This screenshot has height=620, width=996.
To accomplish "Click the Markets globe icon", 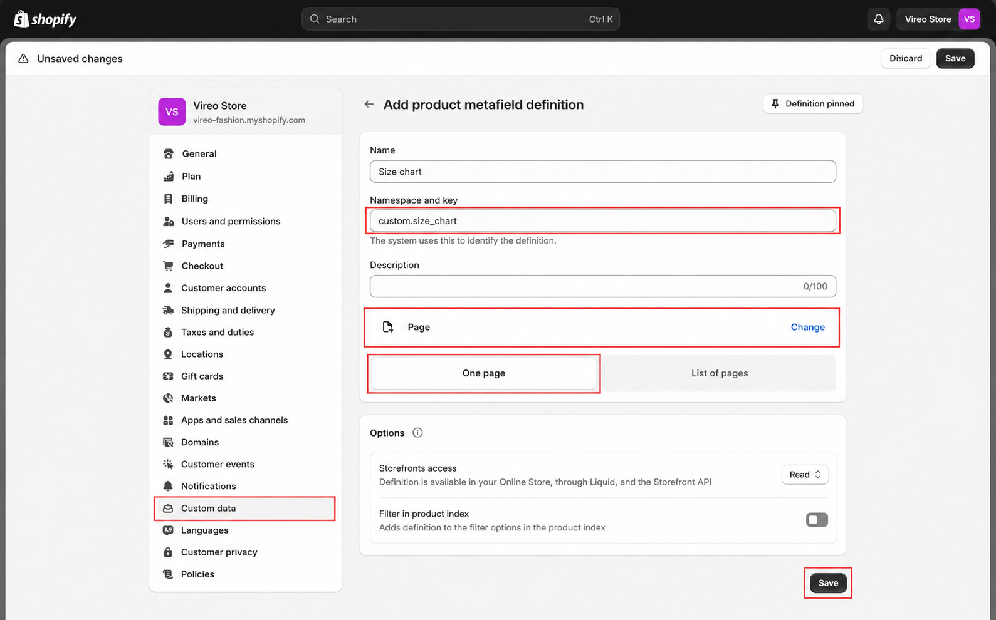I will click(x=168, y=398).
